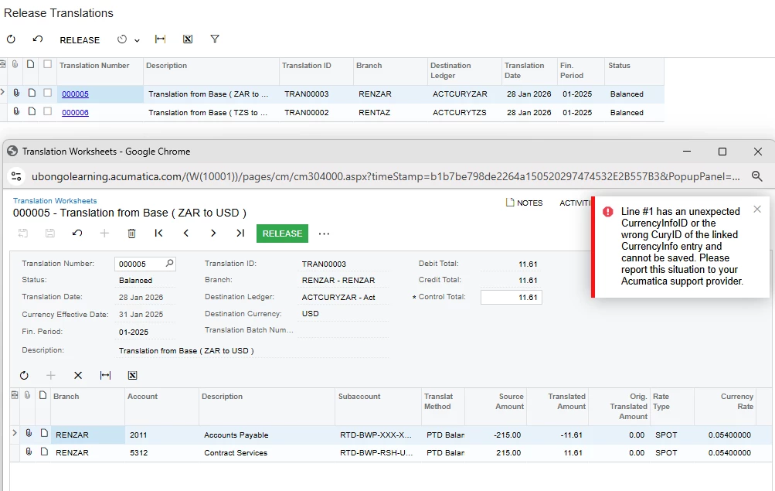The image size is (775, 491).
Task: Sort by Source Amount column header
Action: coord(509,401)
